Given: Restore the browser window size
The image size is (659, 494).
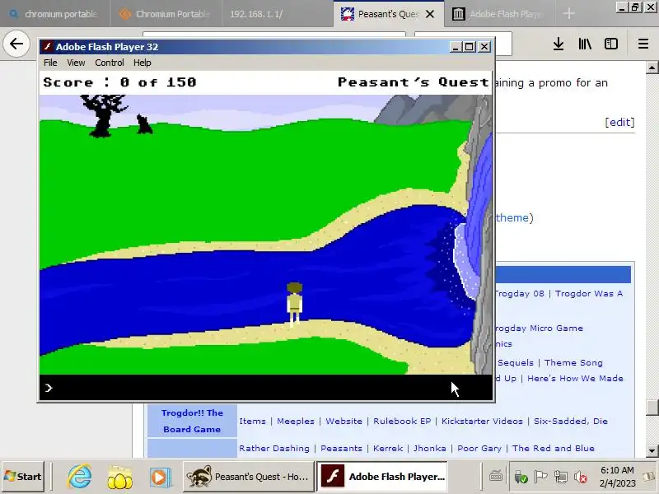Looking at the screenshot, I should point(635,7).
